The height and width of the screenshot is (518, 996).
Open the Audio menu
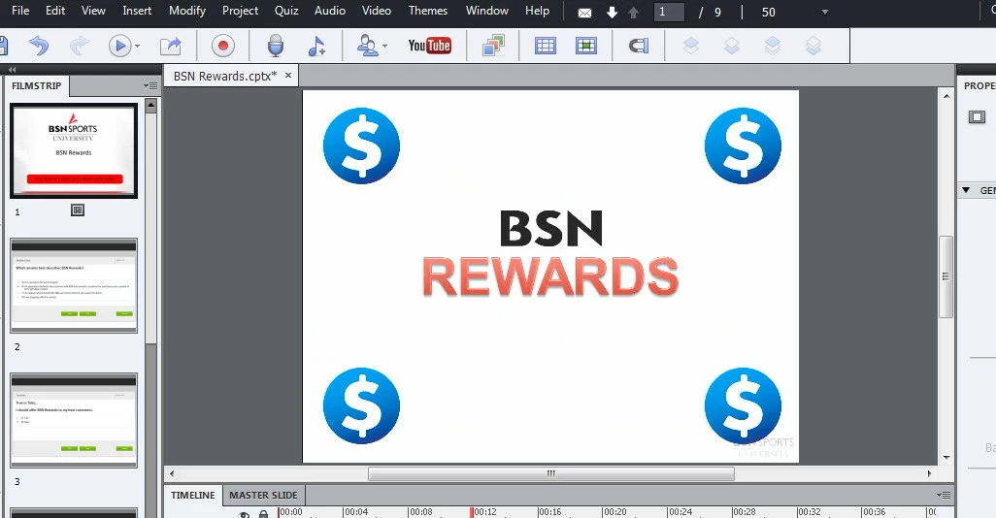point(330,11)
